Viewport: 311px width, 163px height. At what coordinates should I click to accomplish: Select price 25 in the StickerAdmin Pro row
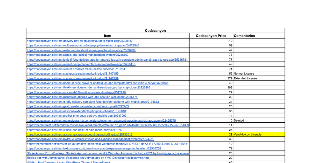(211, 153)
